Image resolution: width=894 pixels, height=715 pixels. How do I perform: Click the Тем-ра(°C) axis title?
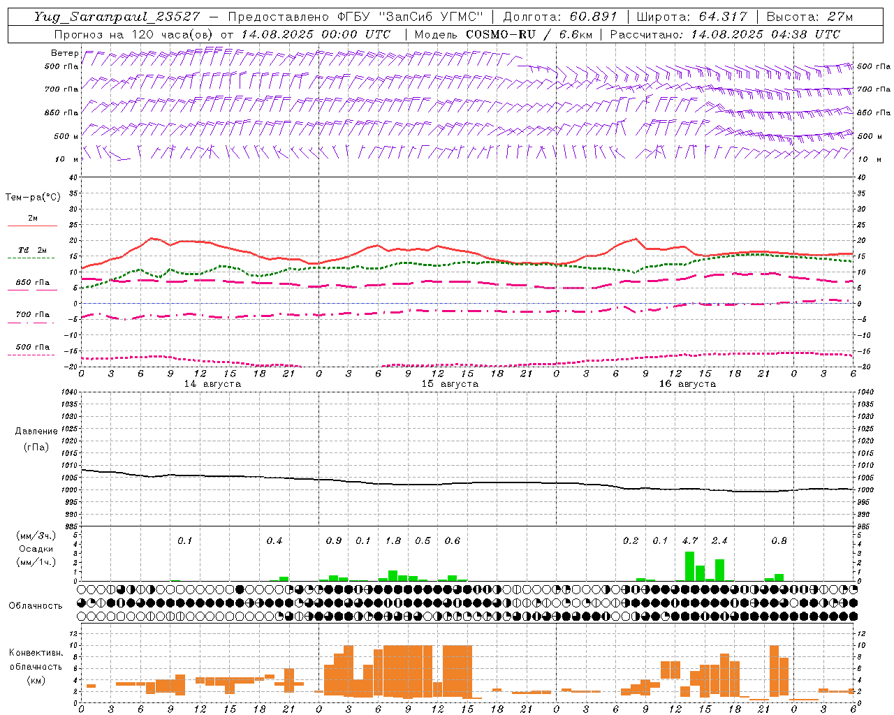[x=33, y=198]
